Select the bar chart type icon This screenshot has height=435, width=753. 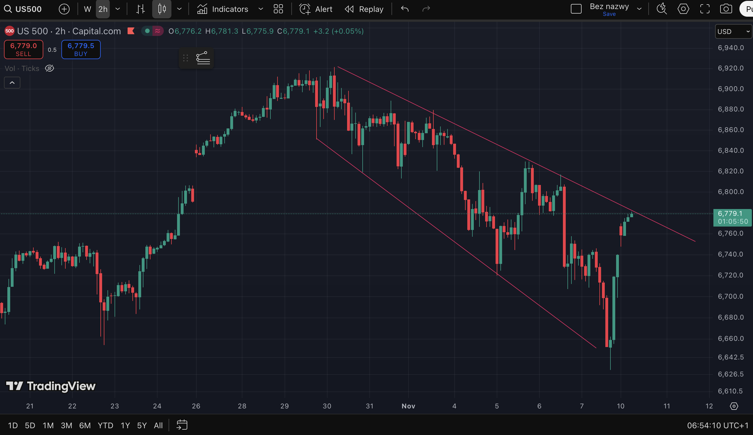140,9
